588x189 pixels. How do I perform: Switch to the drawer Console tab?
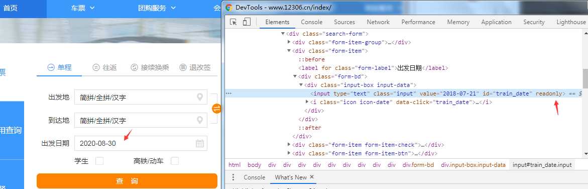click(x=254, y=177)
